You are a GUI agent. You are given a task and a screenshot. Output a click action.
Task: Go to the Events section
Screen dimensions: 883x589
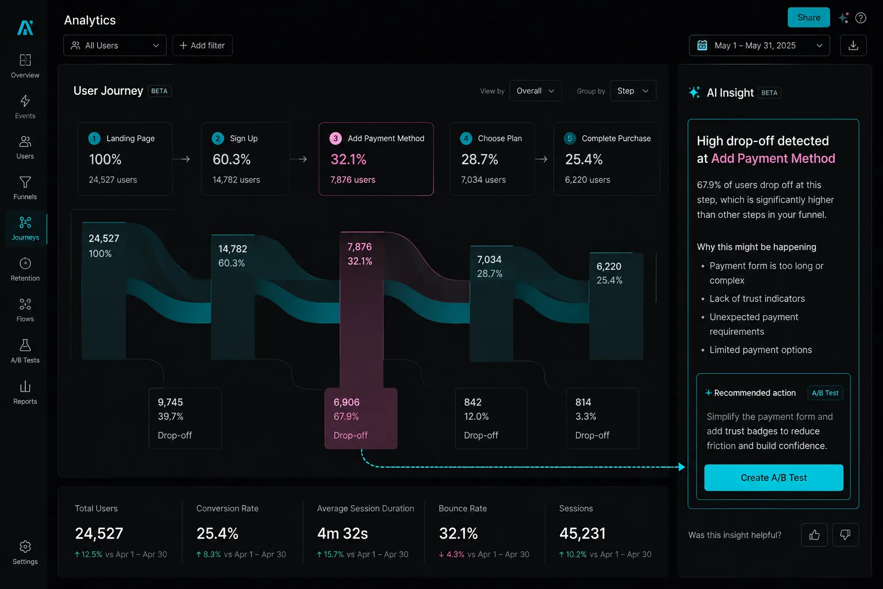point(25,107)
